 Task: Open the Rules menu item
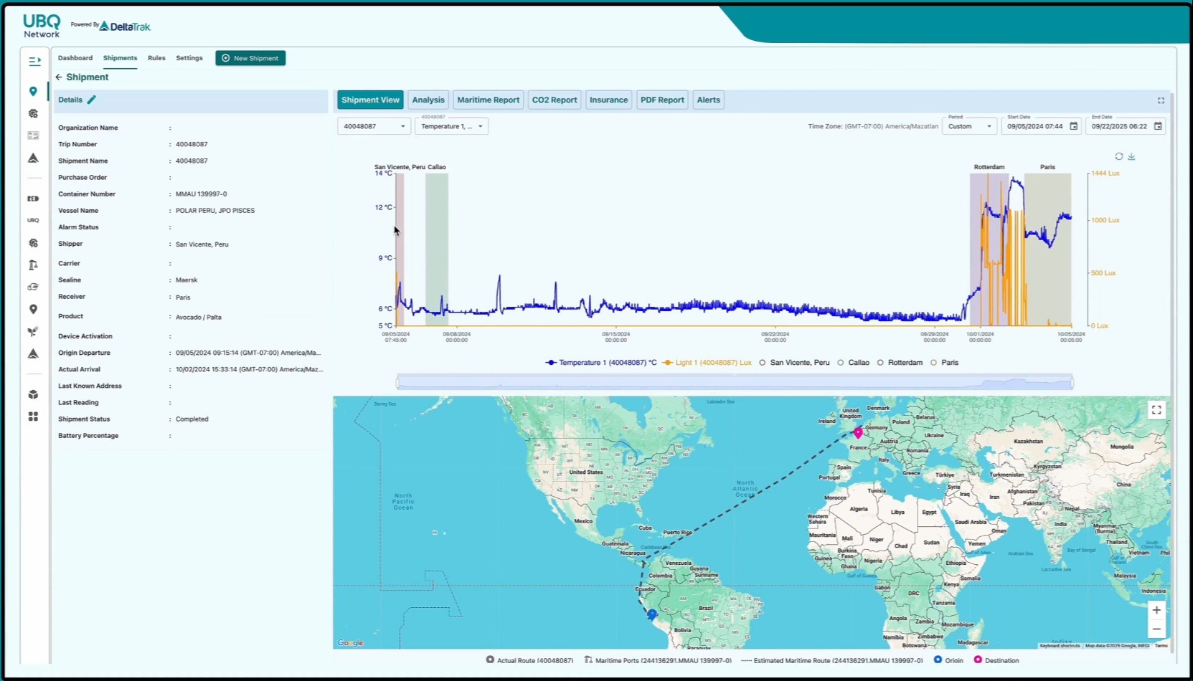[x=156, y=58]
